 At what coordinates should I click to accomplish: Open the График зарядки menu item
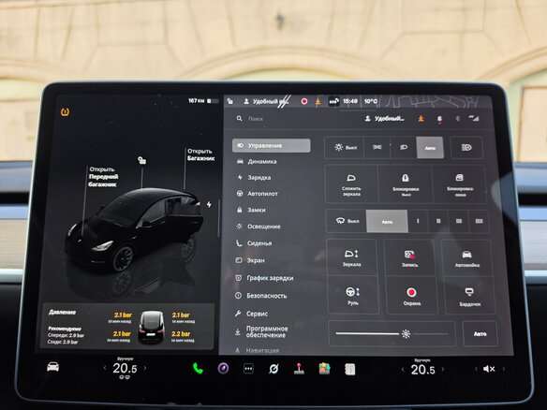click(x=264, y=278)
